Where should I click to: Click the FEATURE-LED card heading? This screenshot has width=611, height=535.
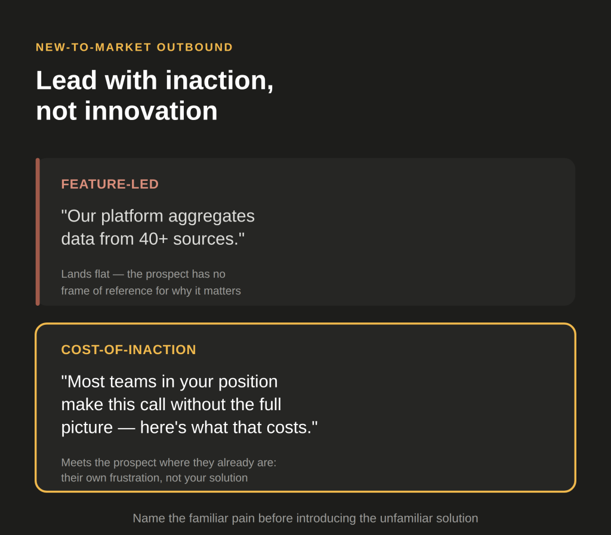(x=110, y=184)
